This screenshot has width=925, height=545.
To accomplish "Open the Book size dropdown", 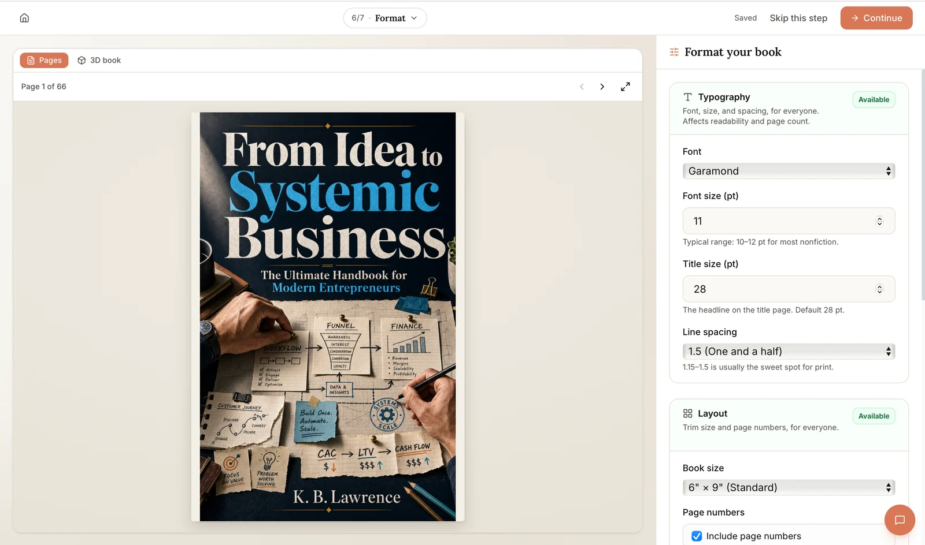I will tap(789, 487).
